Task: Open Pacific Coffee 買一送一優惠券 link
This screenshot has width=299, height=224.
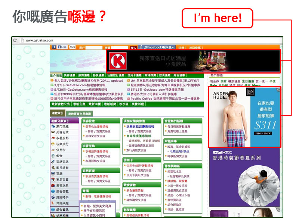Action: [165, 99]
